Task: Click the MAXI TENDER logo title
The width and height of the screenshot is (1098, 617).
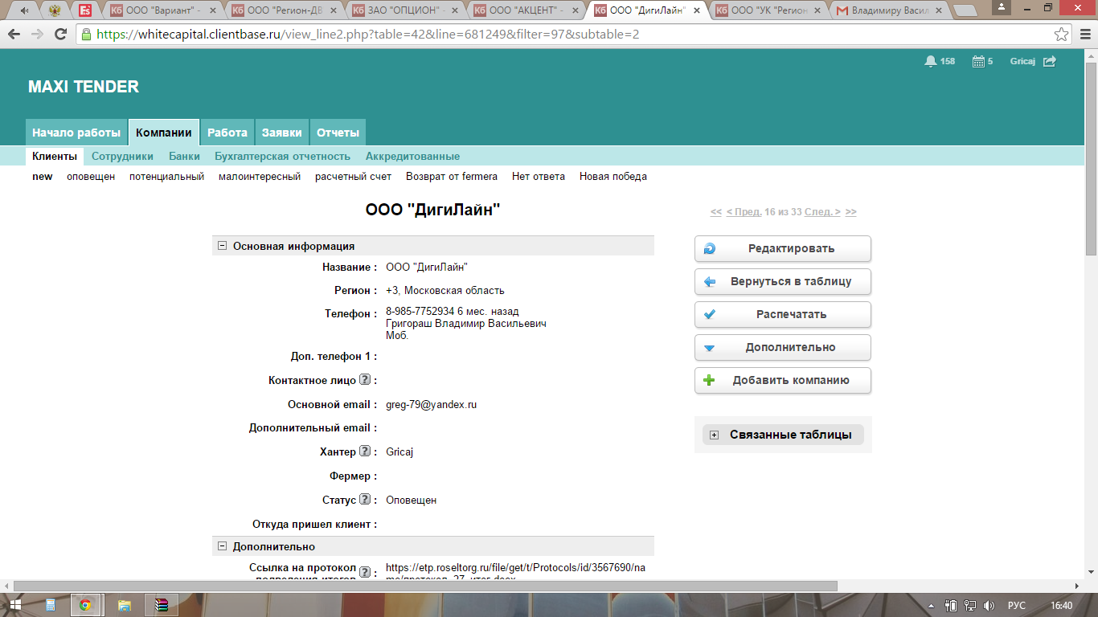Action: tap(84, 87)
